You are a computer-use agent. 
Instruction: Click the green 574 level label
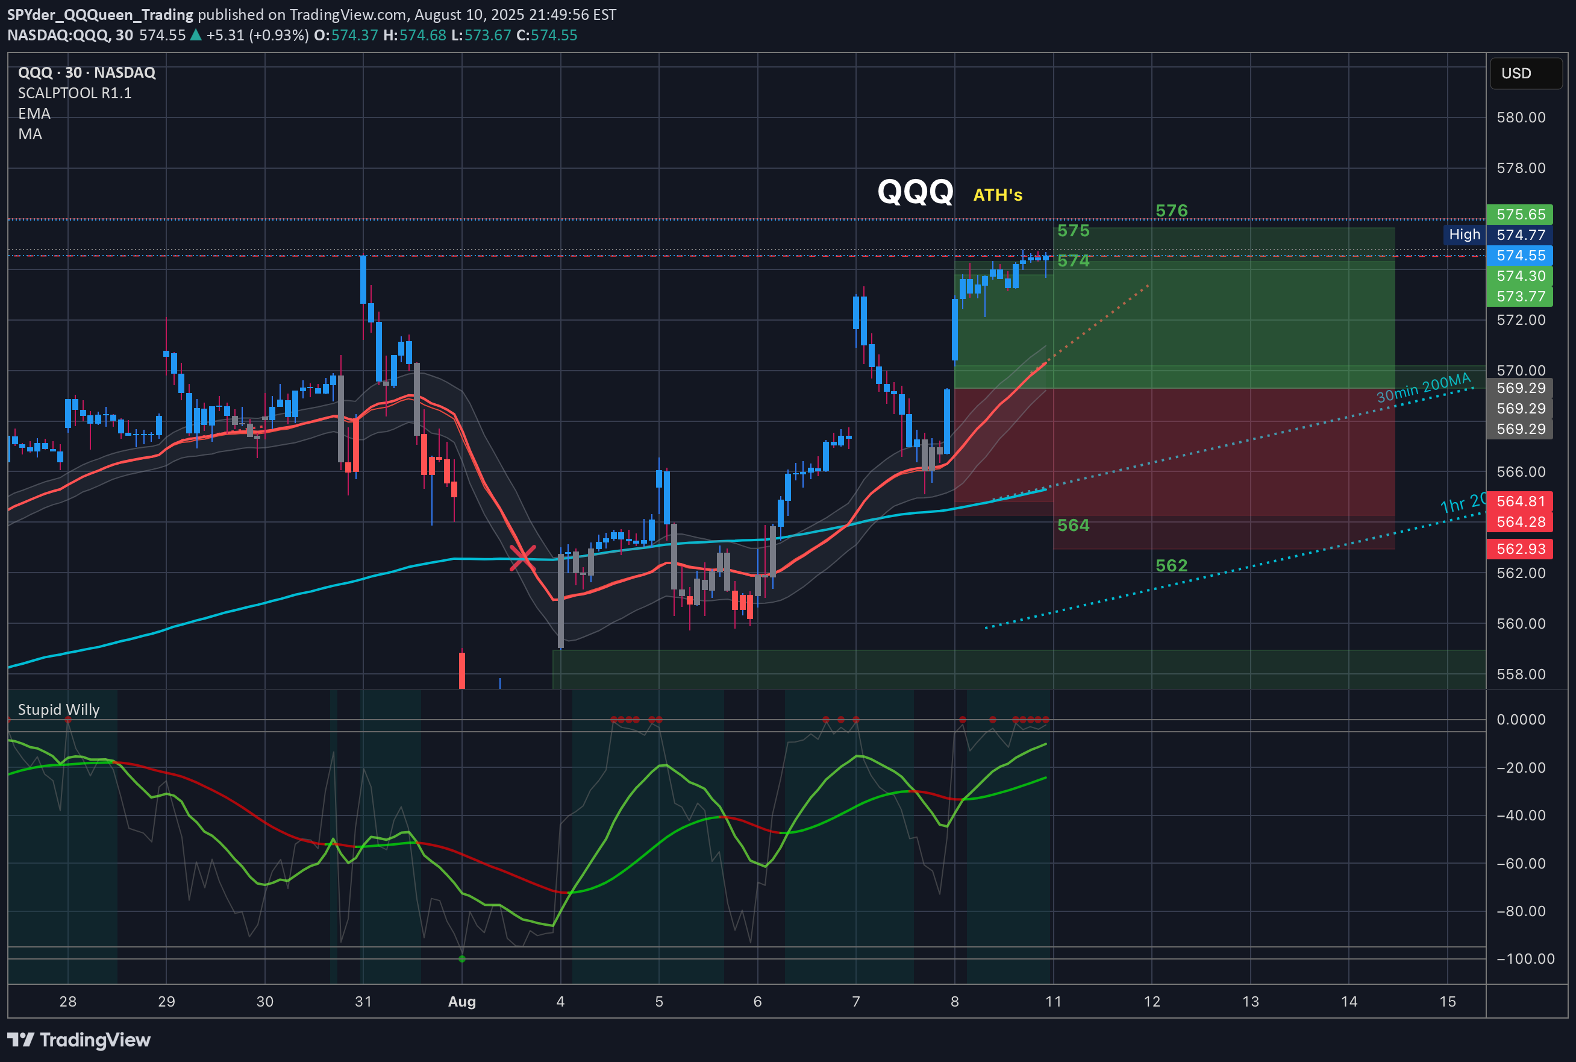1073,261
